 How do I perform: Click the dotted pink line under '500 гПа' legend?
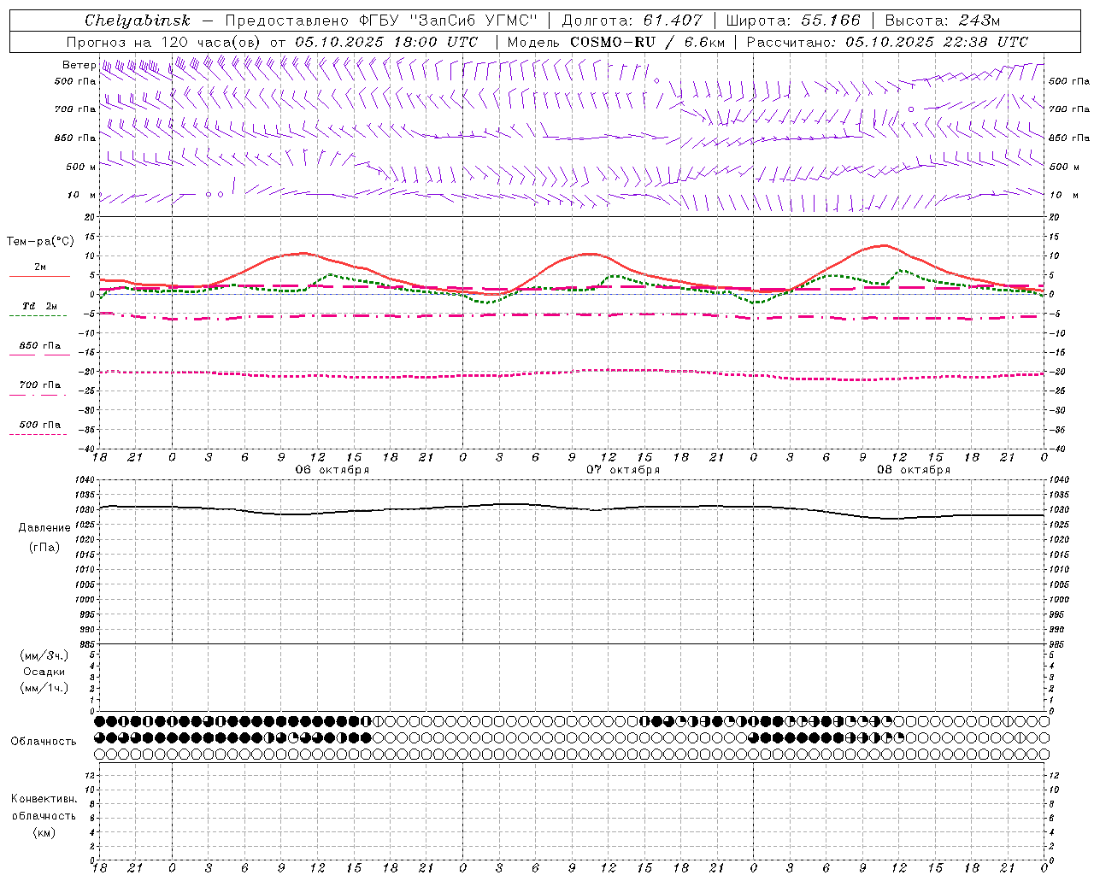38,434
